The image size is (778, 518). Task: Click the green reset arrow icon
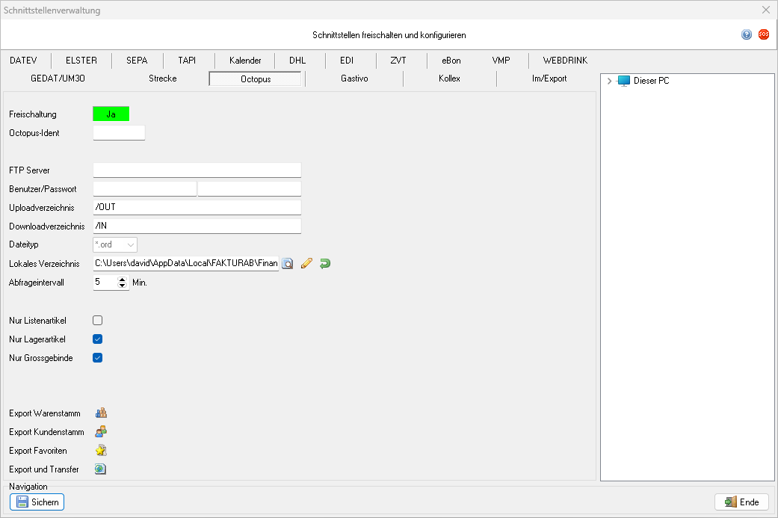pyautogui.click(x=325, y=263)
